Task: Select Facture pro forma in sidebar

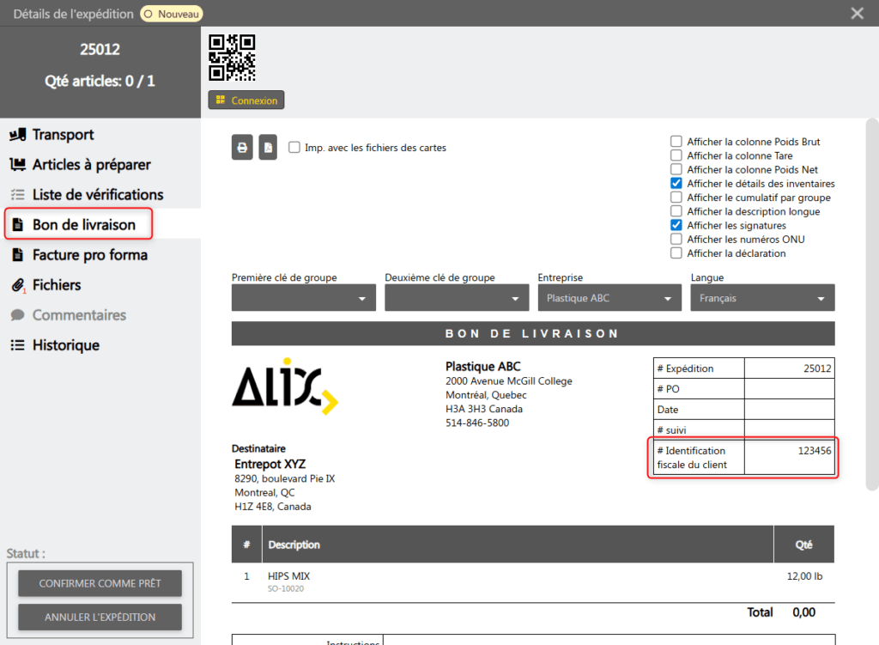Action: click(x=89, y=255)
